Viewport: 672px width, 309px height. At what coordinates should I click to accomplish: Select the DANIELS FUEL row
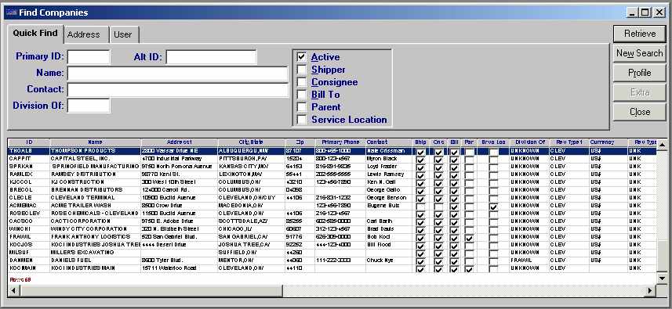[x=332, y=260]
